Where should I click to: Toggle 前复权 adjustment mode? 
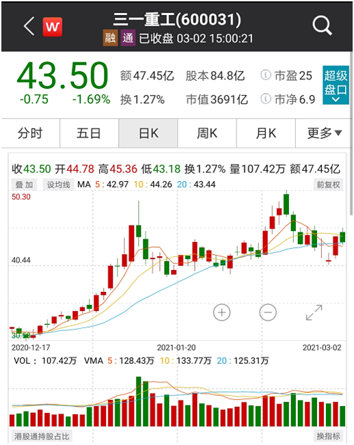tap(329, 185)
